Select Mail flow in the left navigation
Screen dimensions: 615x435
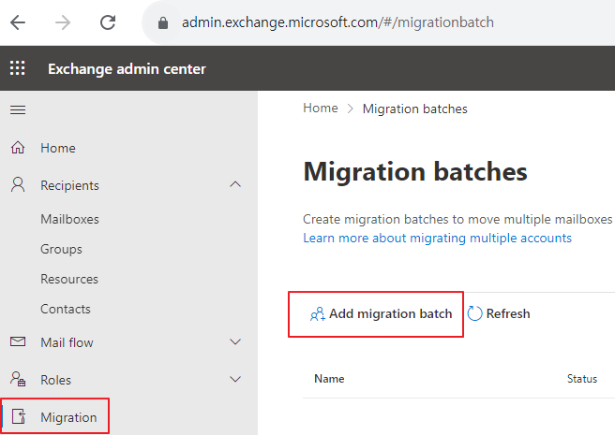(x=67, y=342)
